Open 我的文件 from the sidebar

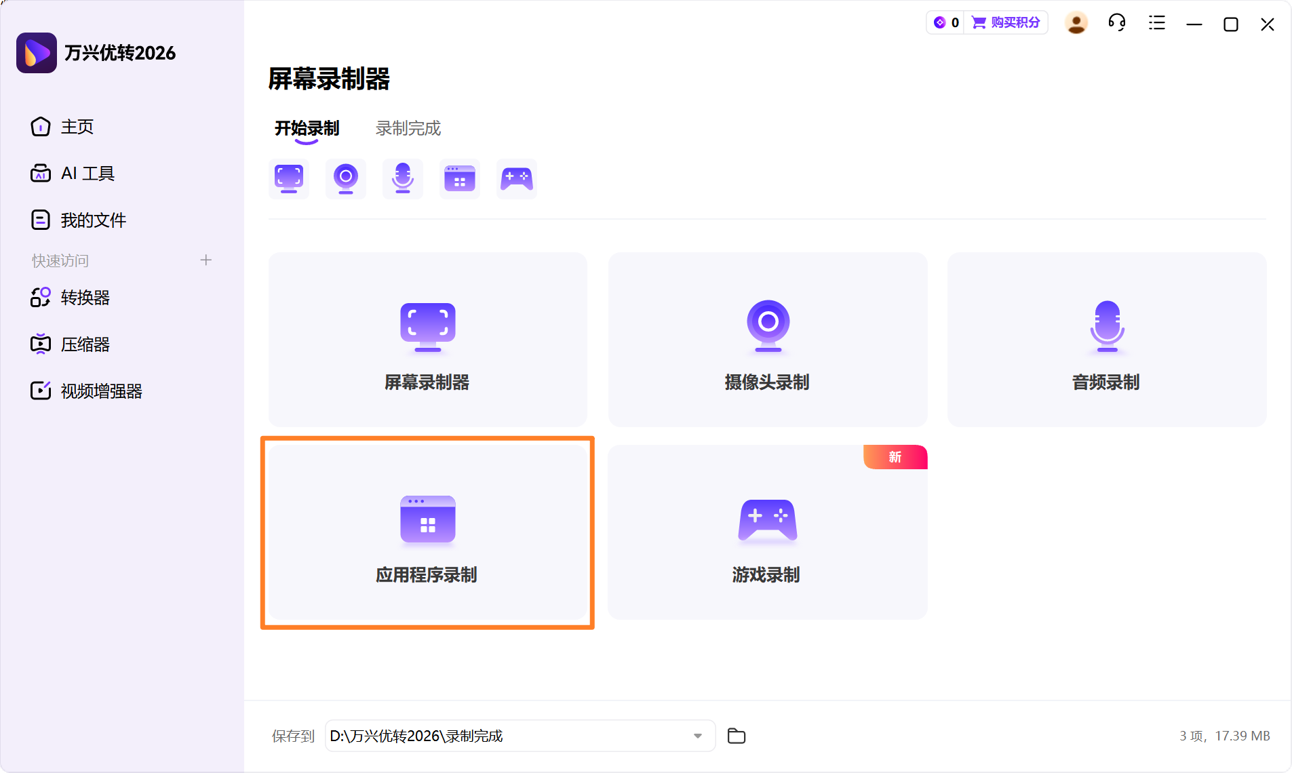[x=93, y=219]
